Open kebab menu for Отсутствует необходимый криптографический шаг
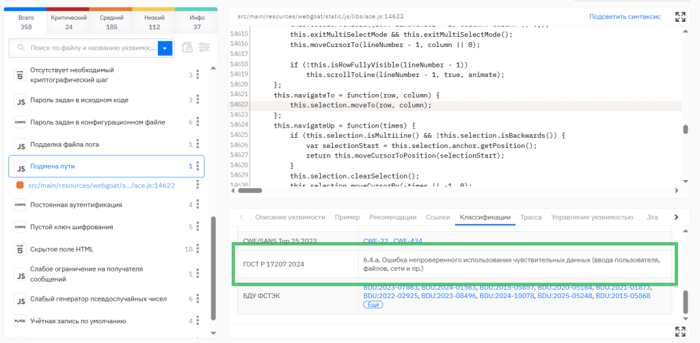700x343 pixels. point(198,75)
